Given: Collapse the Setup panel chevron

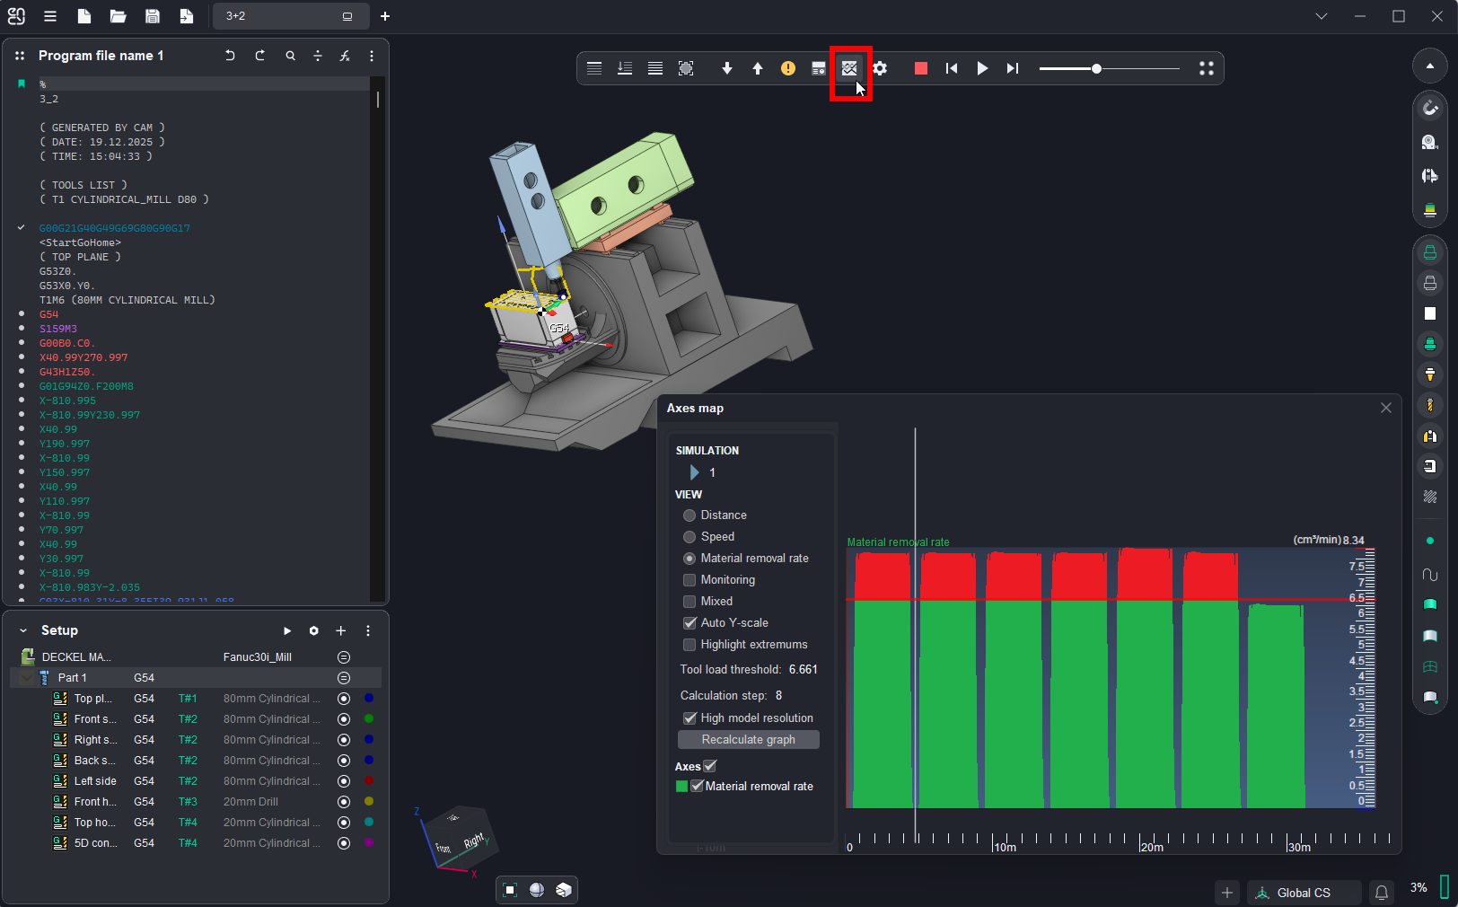Looking at the screenshot, I should click(23, 630).
